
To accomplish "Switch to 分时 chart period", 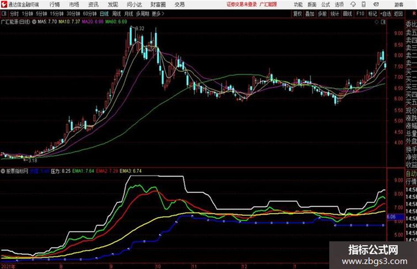I will click(x=15, y=14).
